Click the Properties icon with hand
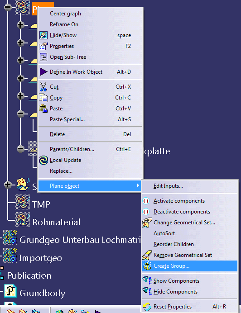Image resolution: width=241 pixels, height=313 pixels. [43, 46]
